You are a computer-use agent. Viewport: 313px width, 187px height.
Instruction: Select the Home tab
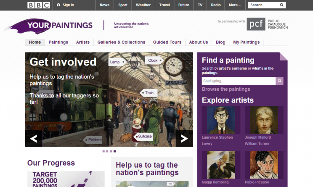pyautogui.click(x=35, y=42)
